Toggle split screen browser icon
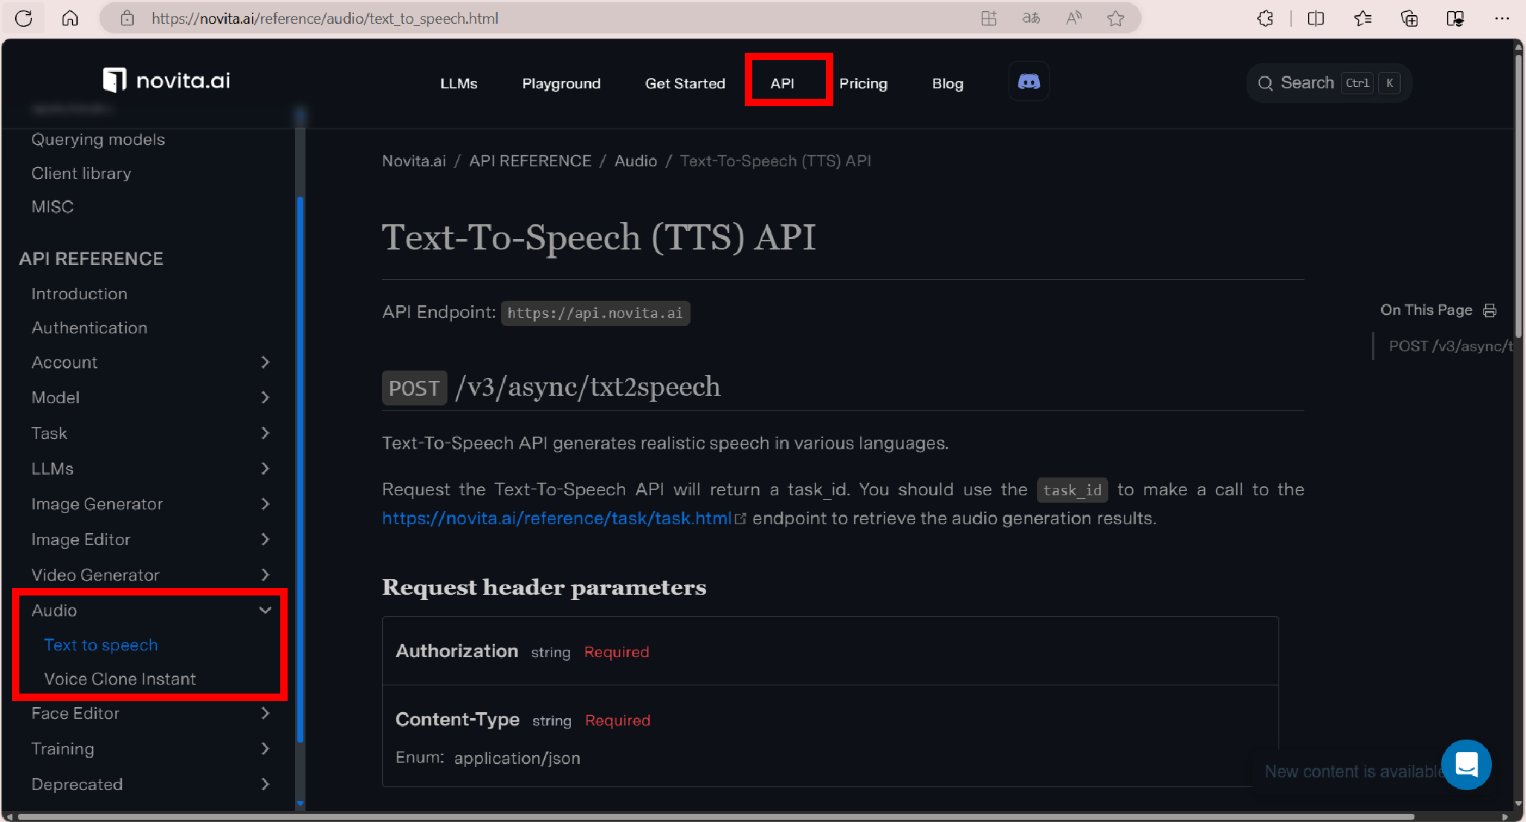The width and height of the screenshot is (1526, 822). pos(1316,19)
